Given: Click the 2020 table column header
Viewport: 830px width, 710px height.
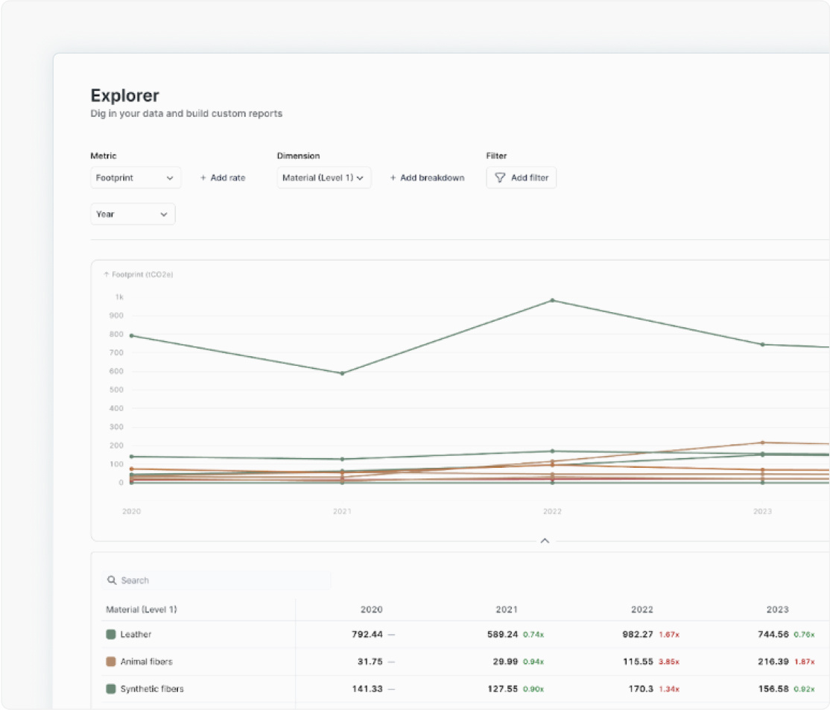Looking at the screenshot, I should (372, 609).
